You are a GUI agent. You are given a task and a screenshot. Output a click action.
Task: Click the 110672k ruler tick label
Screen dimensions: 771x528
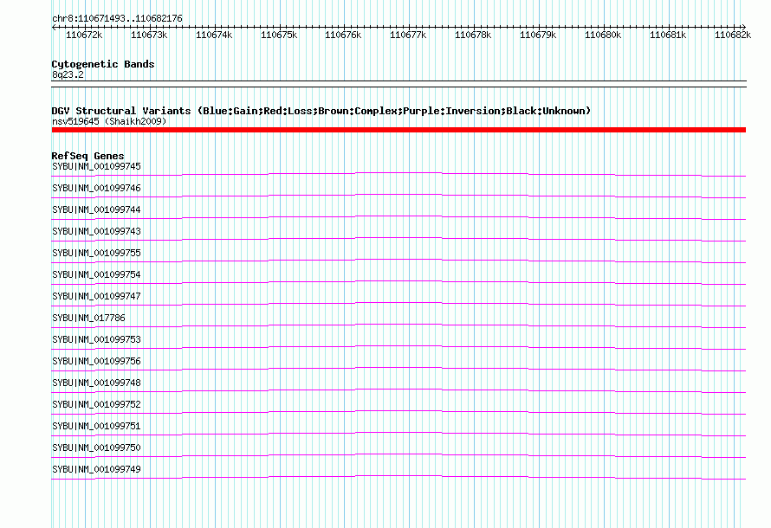(84, 35)
